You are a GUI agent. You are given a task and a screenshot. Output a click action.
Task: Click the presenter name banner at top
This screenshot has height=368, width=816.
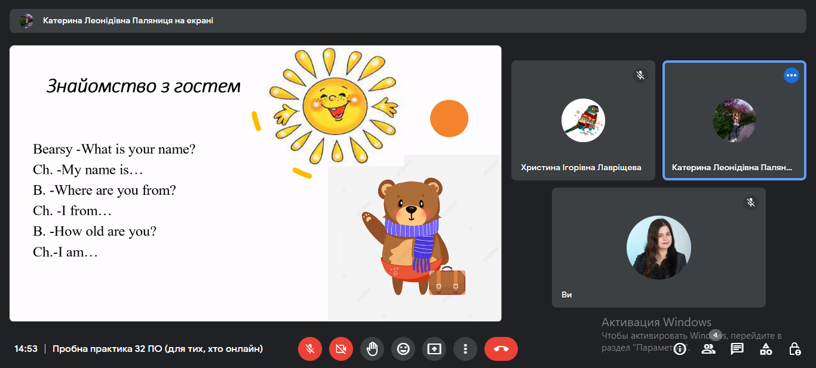pos(128,21)
